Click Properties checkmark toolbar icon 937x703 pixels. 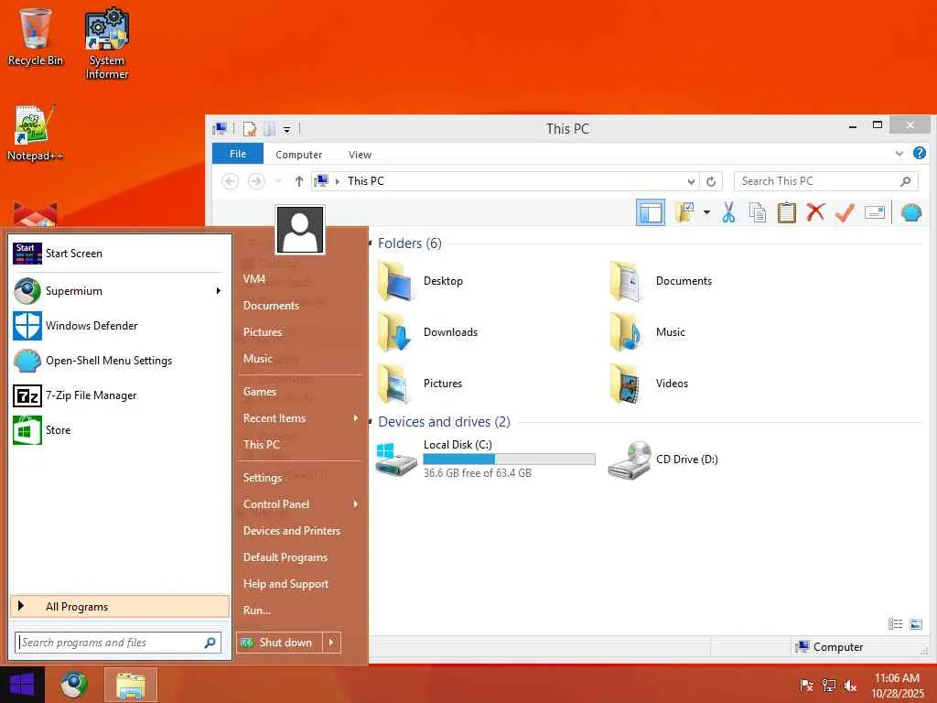click(x=845, y=212)
